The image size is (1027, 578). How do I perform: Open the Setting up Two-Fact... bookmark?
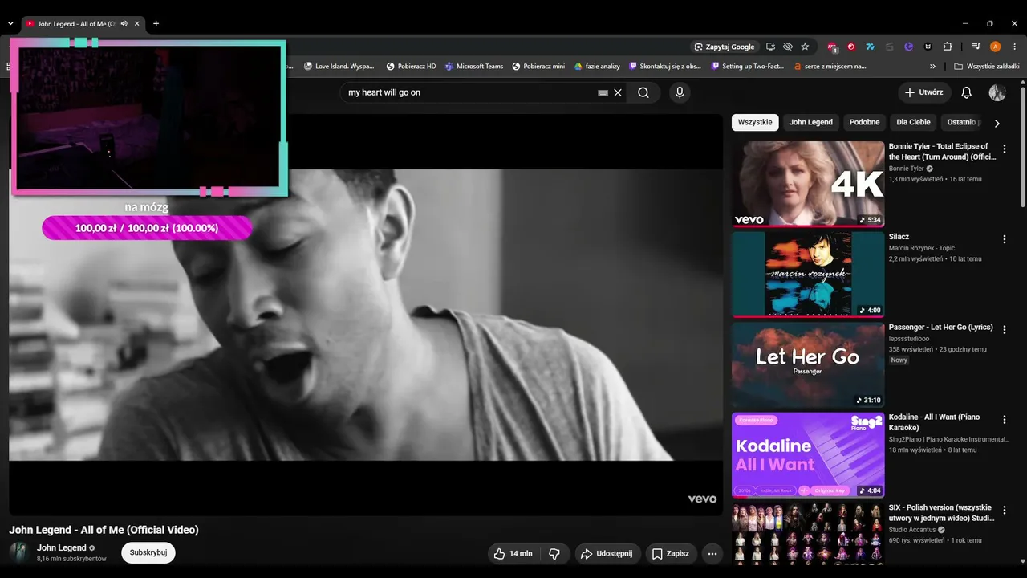click(x=748, y=67)
